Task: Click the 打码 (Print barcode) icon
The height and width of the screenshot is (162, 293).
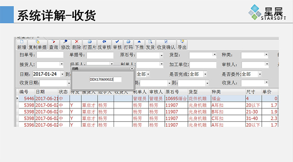Action: pyautogui.click(x=128, y=44)
